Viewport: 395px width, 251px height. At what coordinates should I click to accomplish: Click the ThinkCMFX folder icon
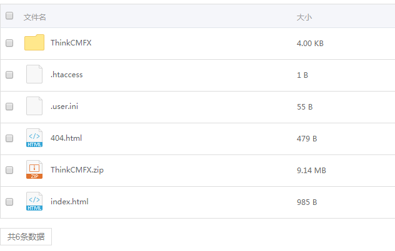(34, 43)
